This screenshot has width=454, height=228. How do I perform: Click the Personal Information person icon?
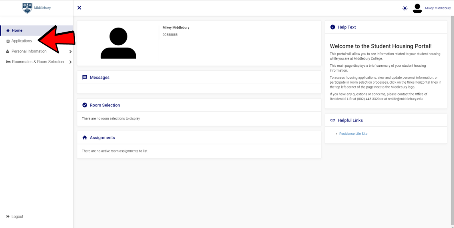tap(8, 52)
